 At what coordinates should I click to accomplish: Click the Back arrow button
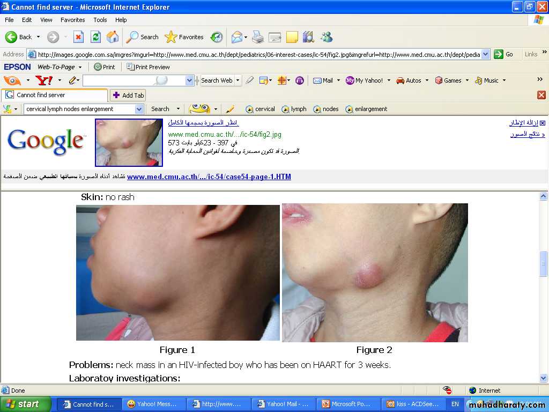coord(19,37)
